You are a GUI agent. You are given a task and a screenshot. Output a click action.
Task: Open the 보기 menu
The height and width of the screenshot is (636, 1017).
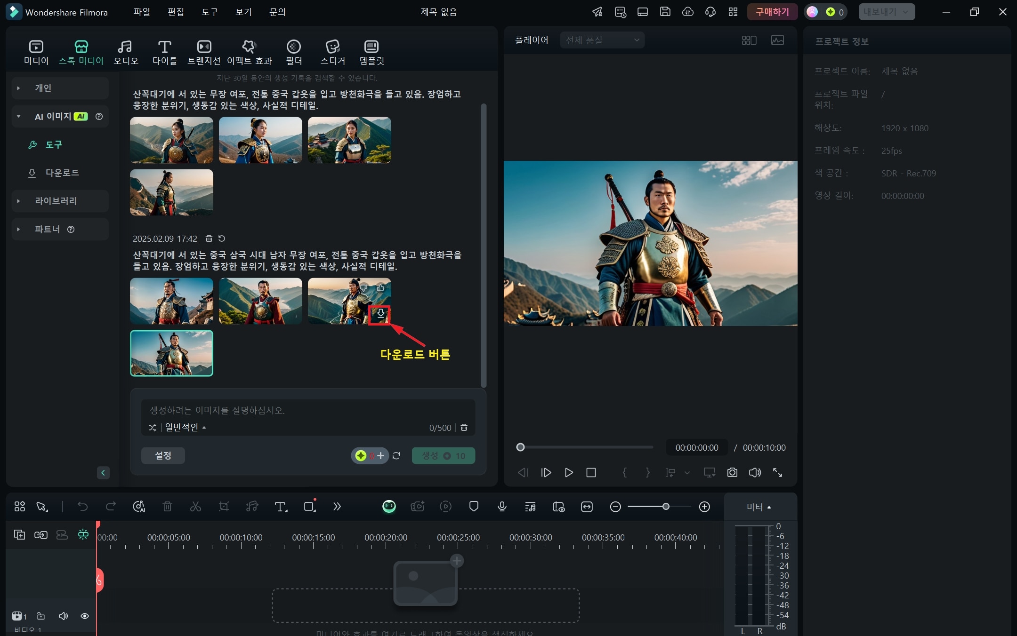pos(243,12)
